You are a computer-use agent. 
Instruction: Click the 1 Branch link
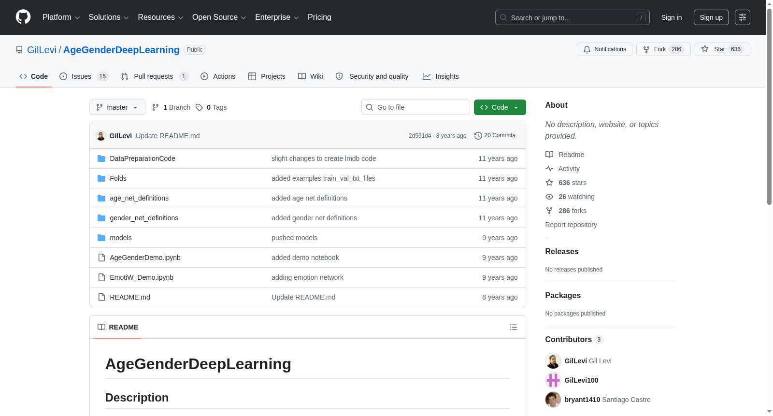[172, 107]
